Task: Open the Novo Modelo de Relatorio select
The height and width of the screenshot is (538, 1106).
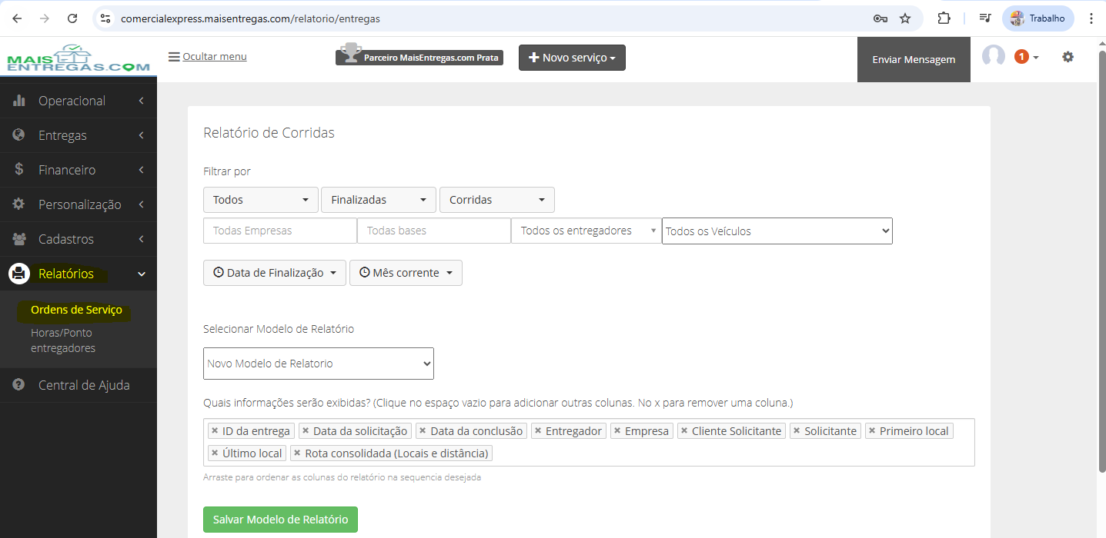Action: coord(319,364)
